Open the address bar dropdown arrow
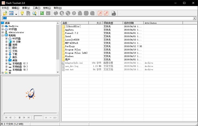The width and height of the screenshot is (198, 126). coord(194,18)
